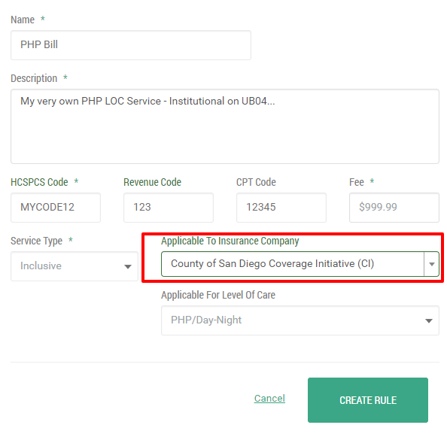Focus the CPT Code field
Viewport: 447px width, 434px height.
coord(281,208)
